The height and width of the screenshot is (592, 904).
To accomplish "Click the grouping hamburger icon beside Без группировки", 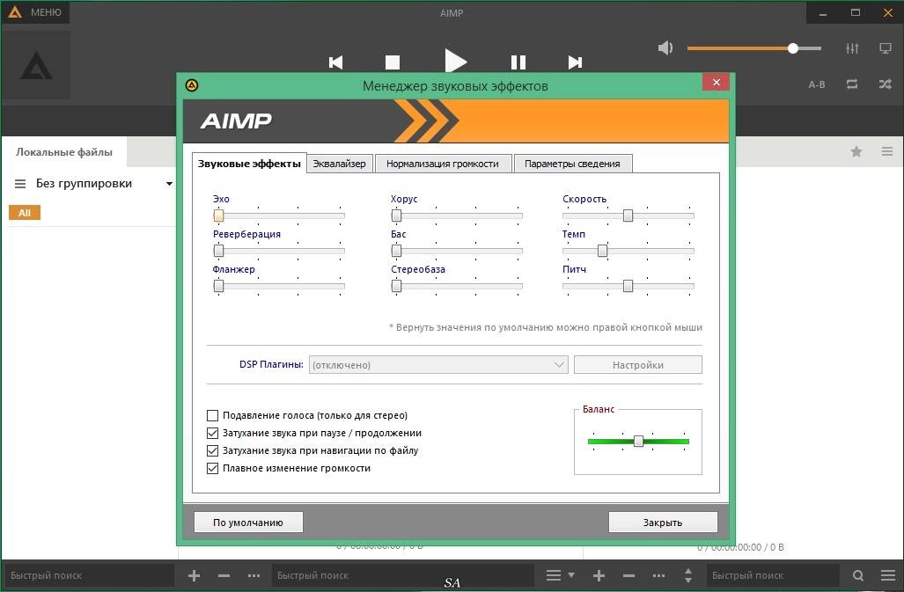I will [x=20, y=184].
